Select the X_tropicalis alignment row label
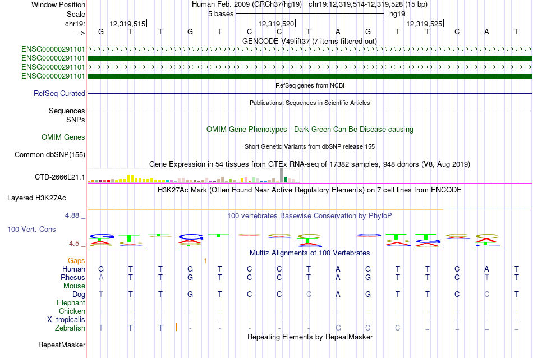This screenshot has width=533, height=358. click(x=66, y=320)
